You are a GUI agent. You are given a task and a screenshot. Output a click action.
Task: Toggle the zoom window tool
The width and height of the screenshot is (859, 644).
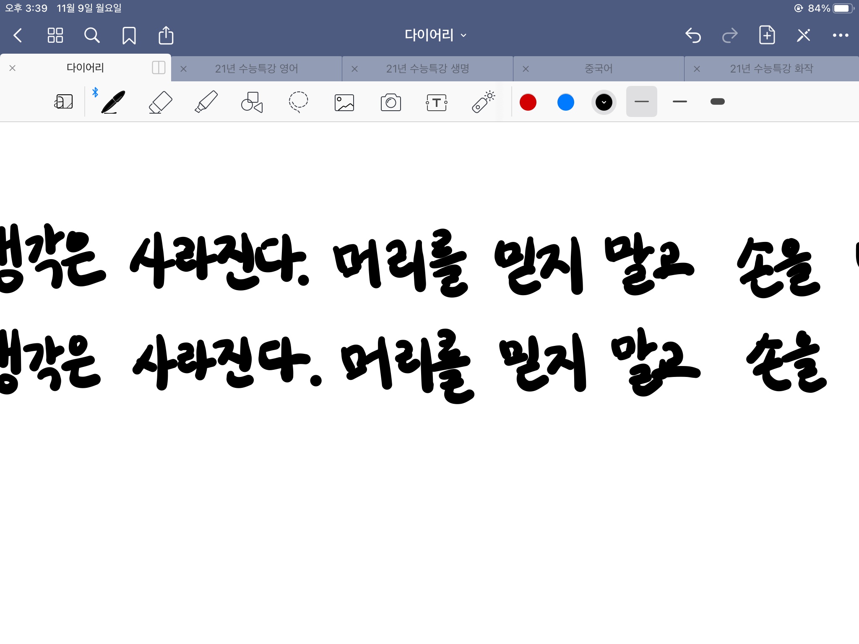point(63,101)
